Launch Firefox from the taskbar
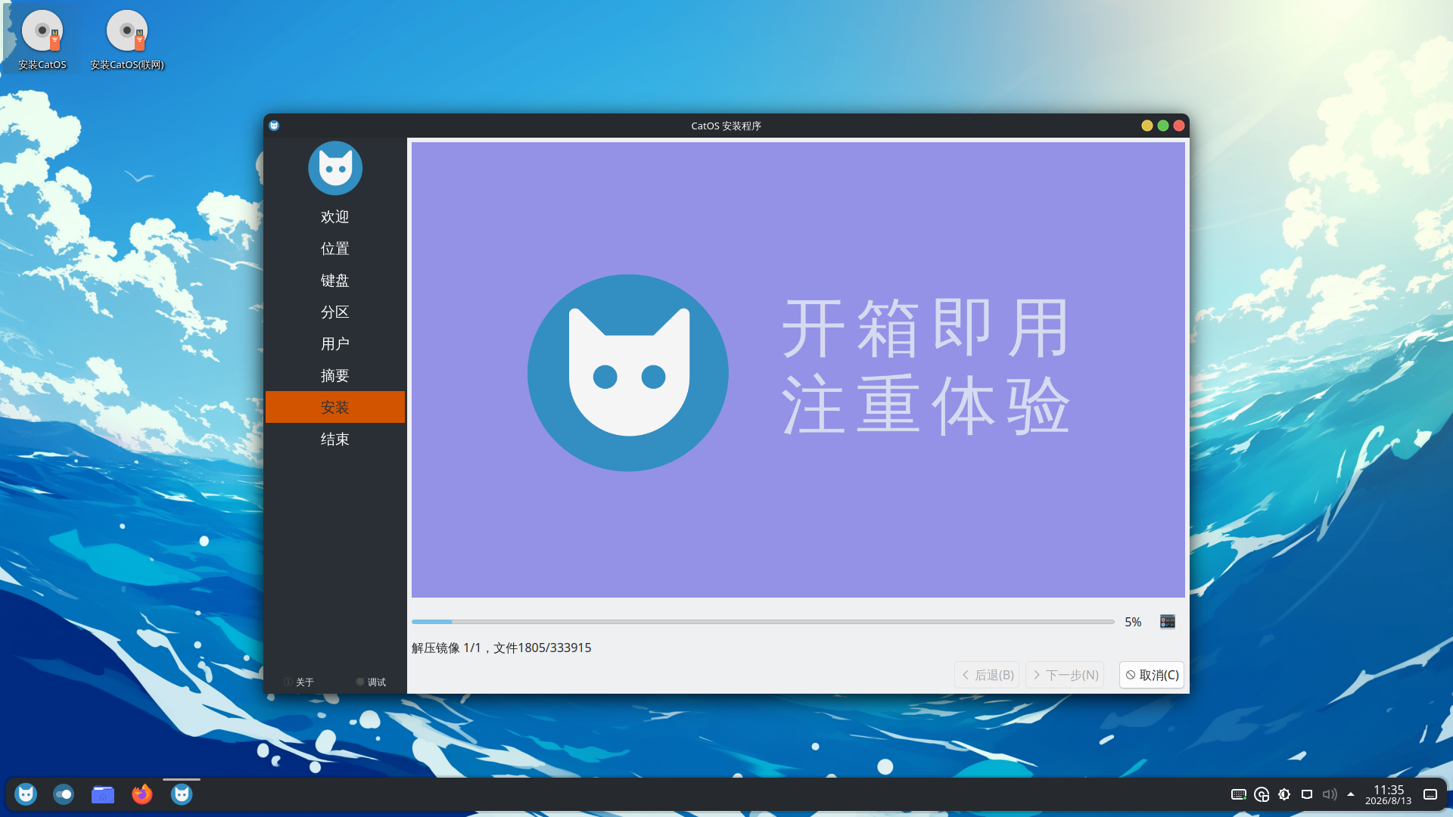1453x817 pixels. [x=142, y=794]
